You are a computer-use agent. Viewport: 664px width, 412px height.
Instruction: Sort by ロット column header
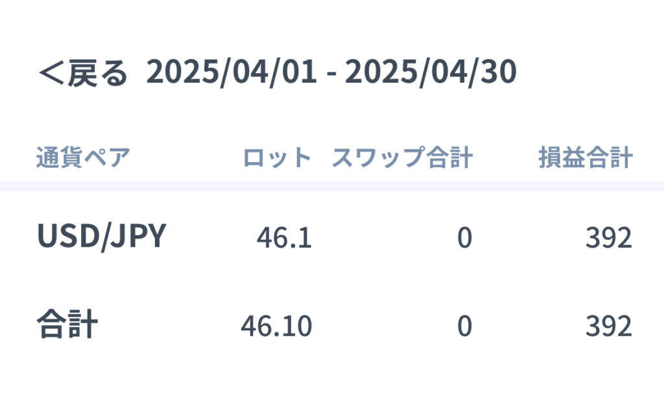tap(278, 157)
